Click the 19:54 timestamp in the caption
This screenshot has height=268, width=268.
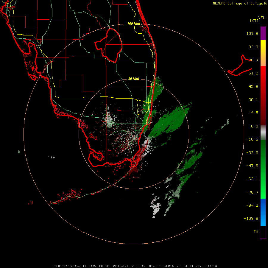click(211, 266)
